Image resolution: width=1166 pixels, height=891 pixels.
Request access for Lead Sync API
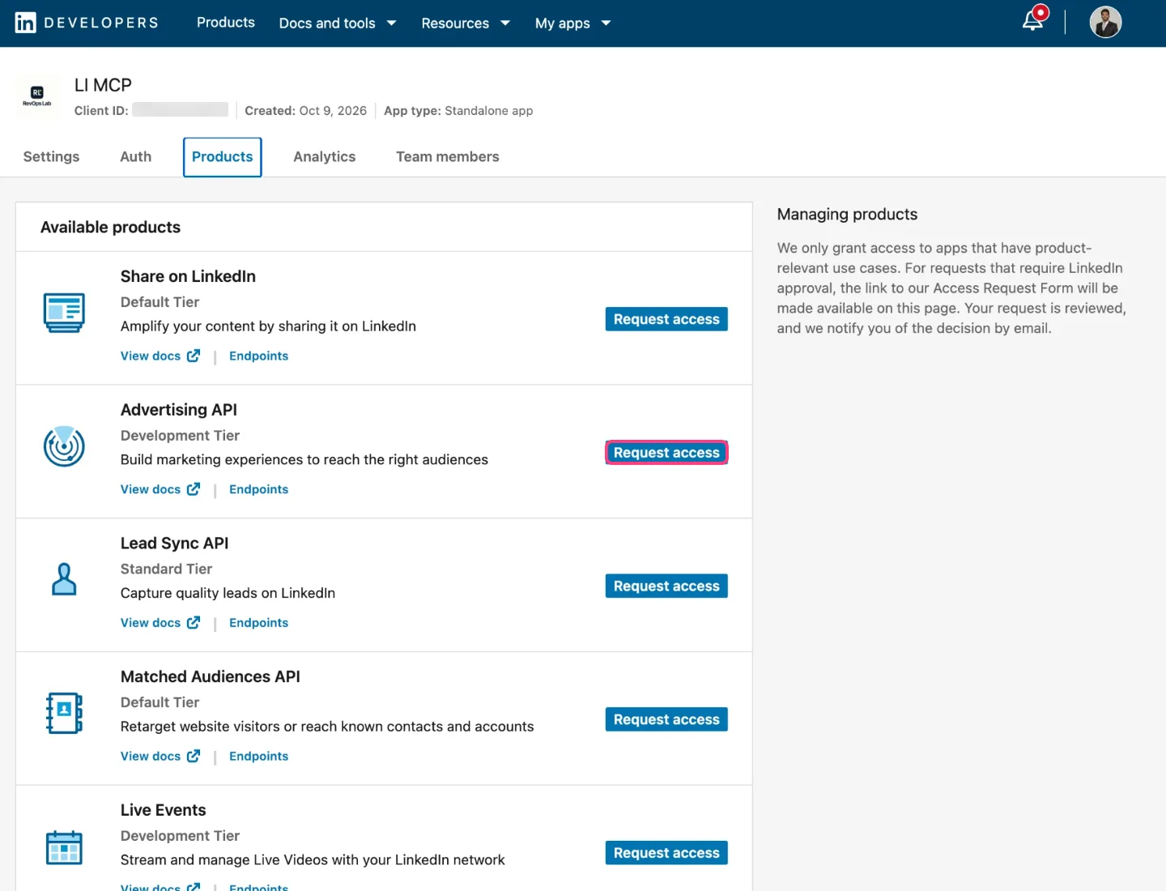pos(666,586)
